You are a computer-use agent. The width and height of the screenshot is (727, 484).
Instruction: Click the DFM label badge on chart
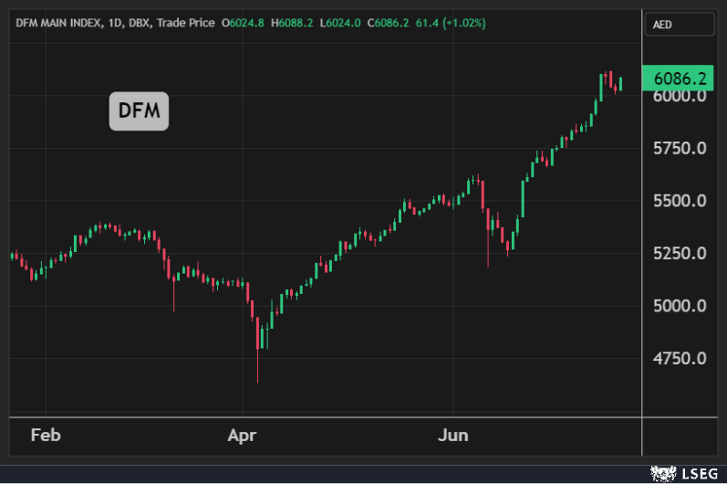click(x=139, y=111)
